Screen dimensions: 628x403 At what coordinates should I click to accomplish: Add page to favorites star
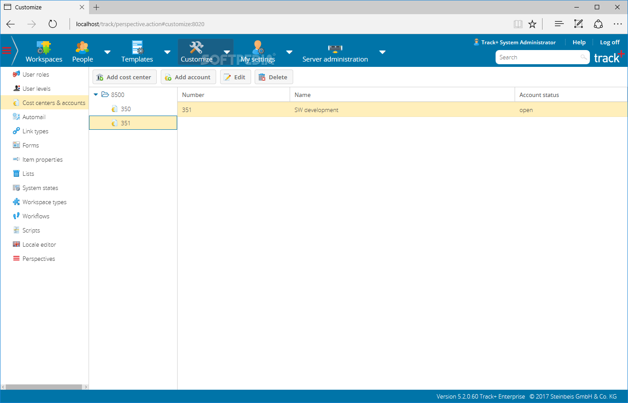(x=532, y=24)
